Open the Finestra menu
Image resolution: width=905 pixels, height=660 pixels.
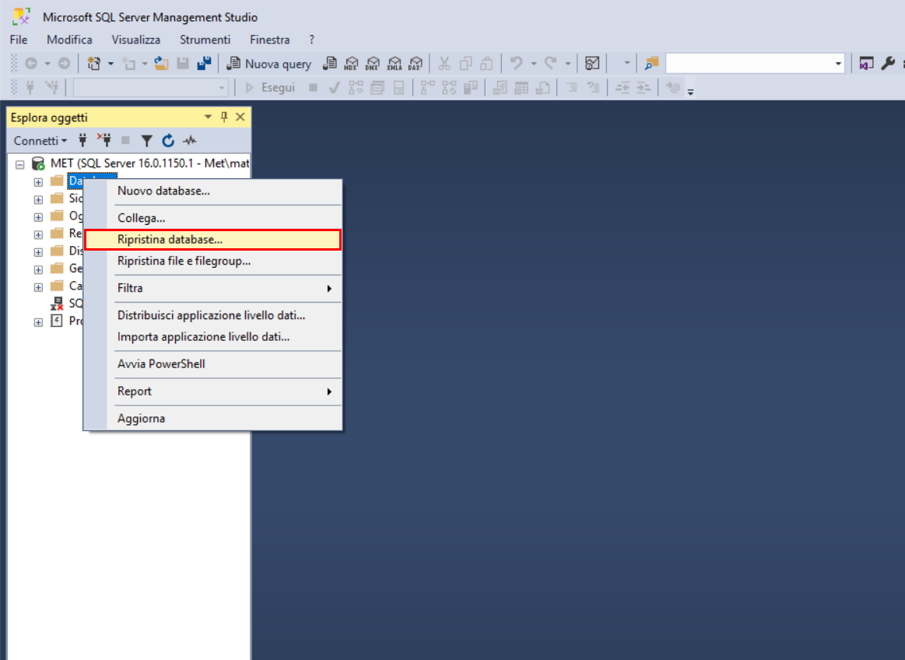pos(269,40)
